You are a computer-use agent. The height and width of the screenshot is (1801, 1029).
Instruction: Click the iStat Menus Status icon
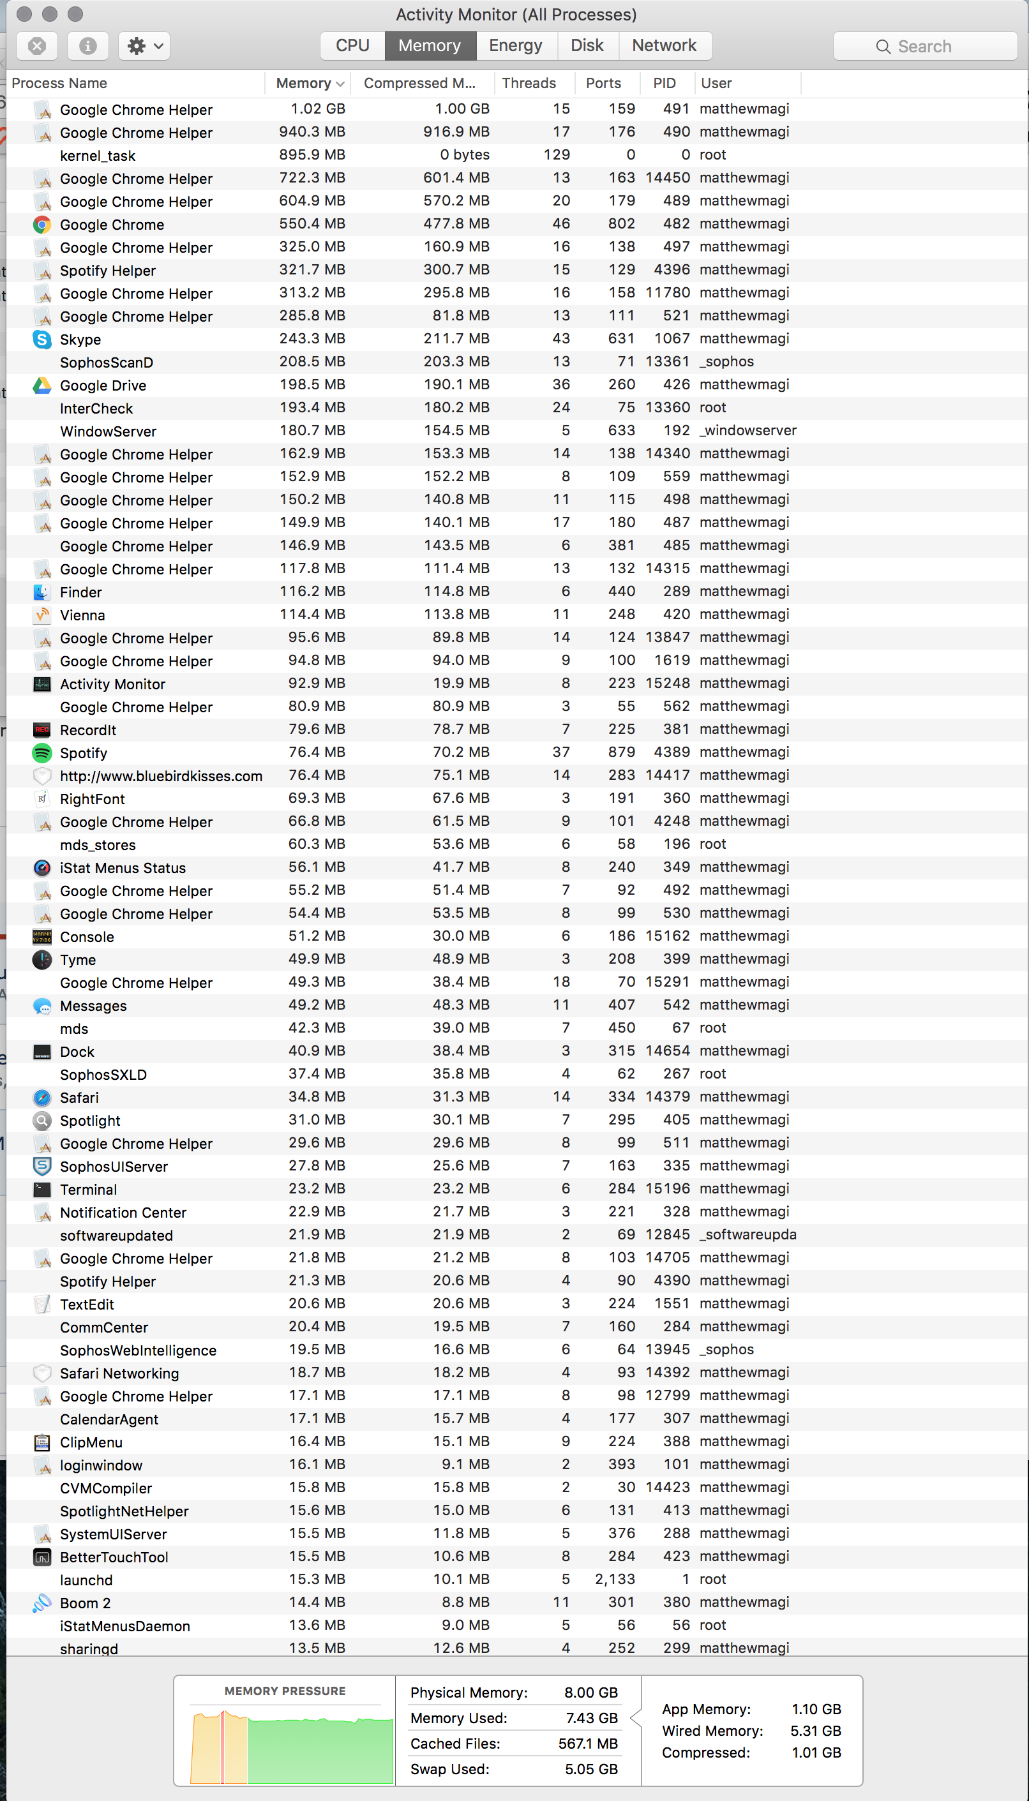(x=42, y=868)
